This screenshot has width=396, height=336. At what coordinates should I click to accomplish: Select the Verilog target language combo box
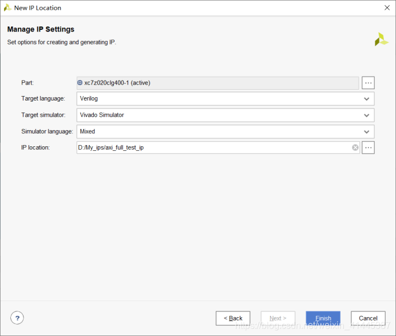217,99
